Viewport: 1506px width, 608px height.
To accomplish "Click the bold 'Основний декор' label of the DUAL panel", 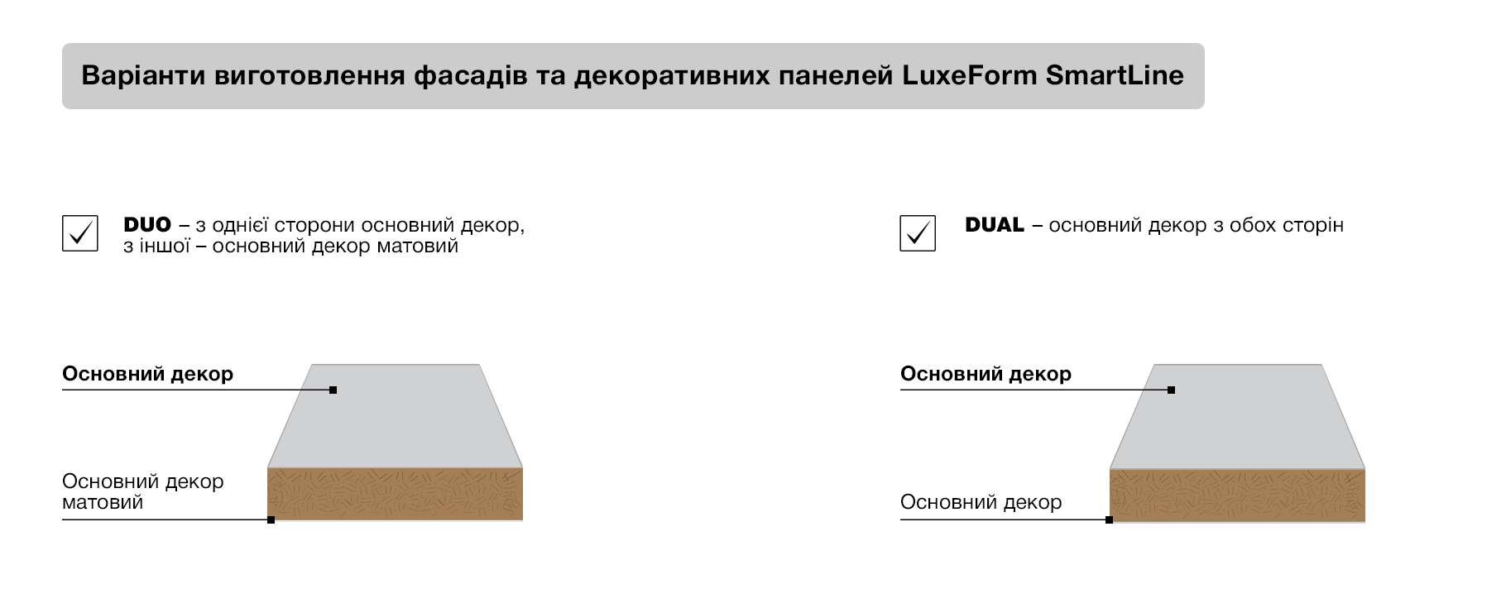I will click(986, 374).
